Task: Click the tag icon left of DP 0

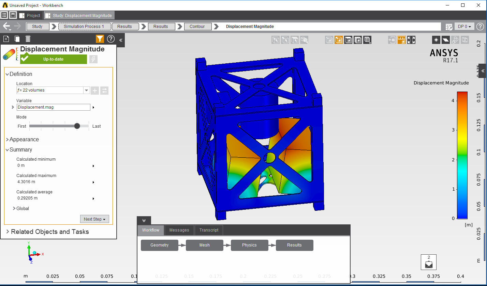Action: click(x=449, y=27)
